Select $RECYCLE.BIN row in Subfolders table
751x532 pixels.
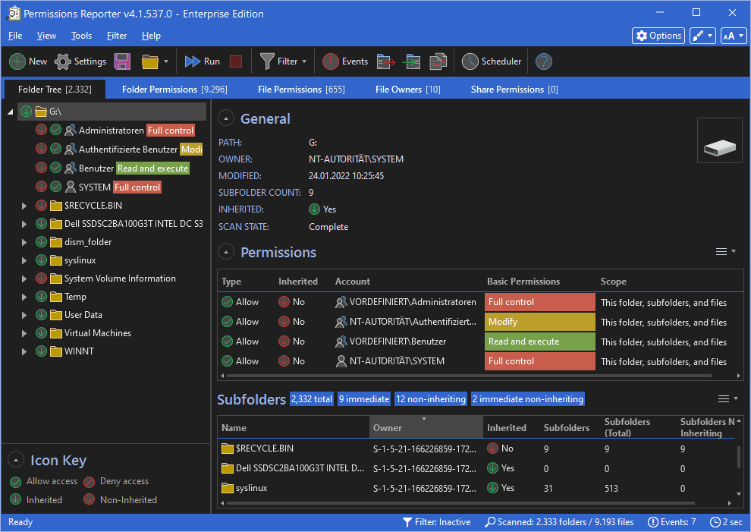click(476, 449)
